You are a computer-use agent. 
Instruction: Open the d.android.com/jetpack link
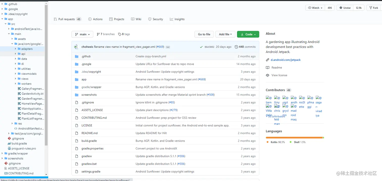285,60
